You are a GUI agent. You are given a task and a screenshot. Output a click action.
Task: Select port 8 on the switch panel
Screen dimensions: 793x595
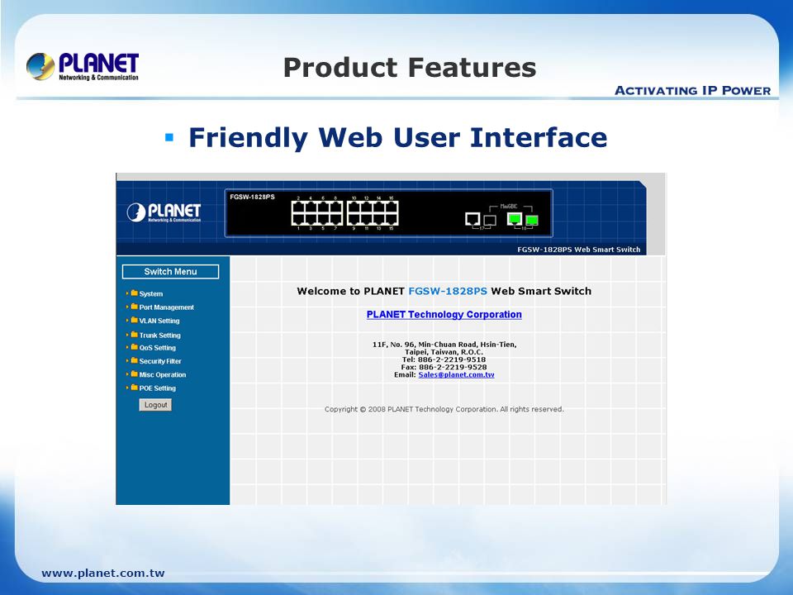click(336, 207)
